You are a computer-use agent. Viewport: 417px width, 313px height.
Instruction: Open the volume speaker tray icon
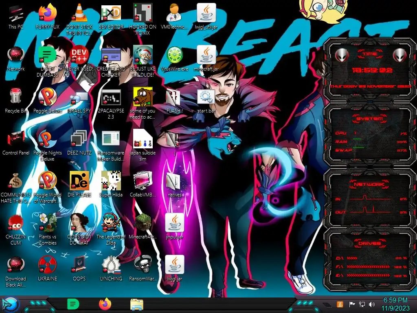pos(372,304)
